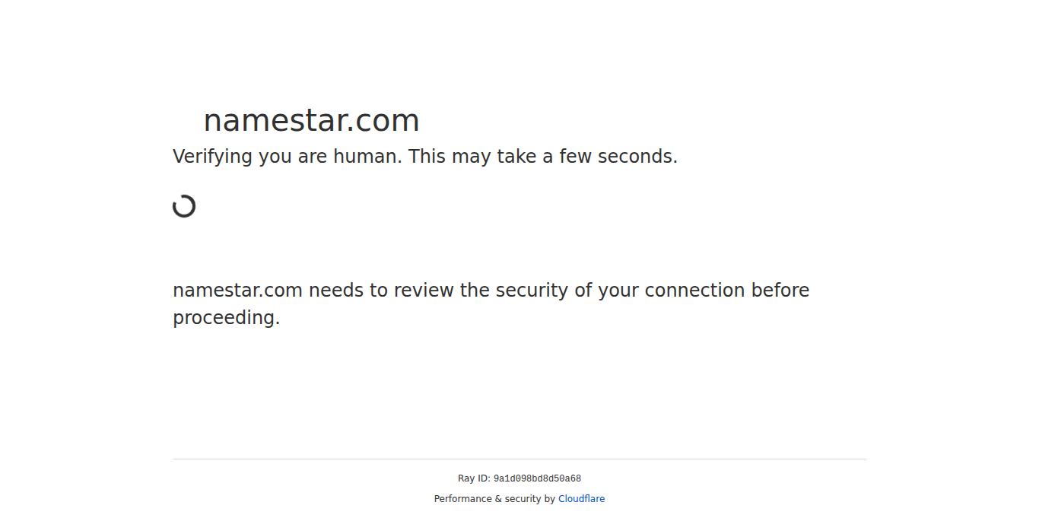Click the loading spinner icon
This screenshot has height=518, width=1039.
coord(184,206)
